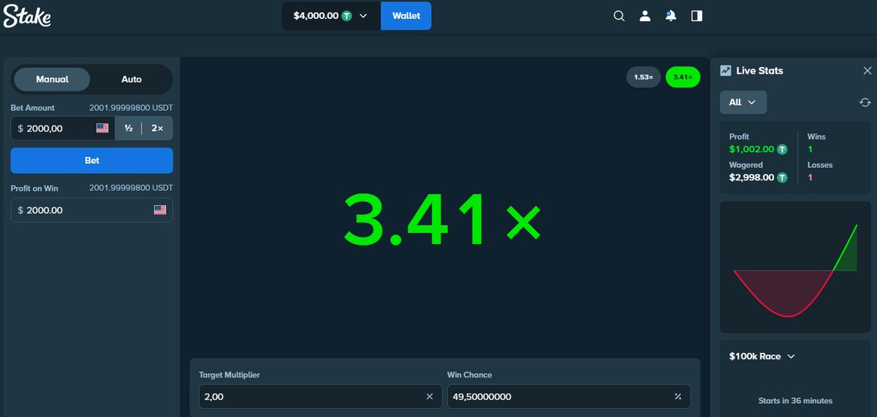Click the $1,002.00 profit value
Viewport: 877px width, 417px height.
pyautogui.click(x=752, y=149)
